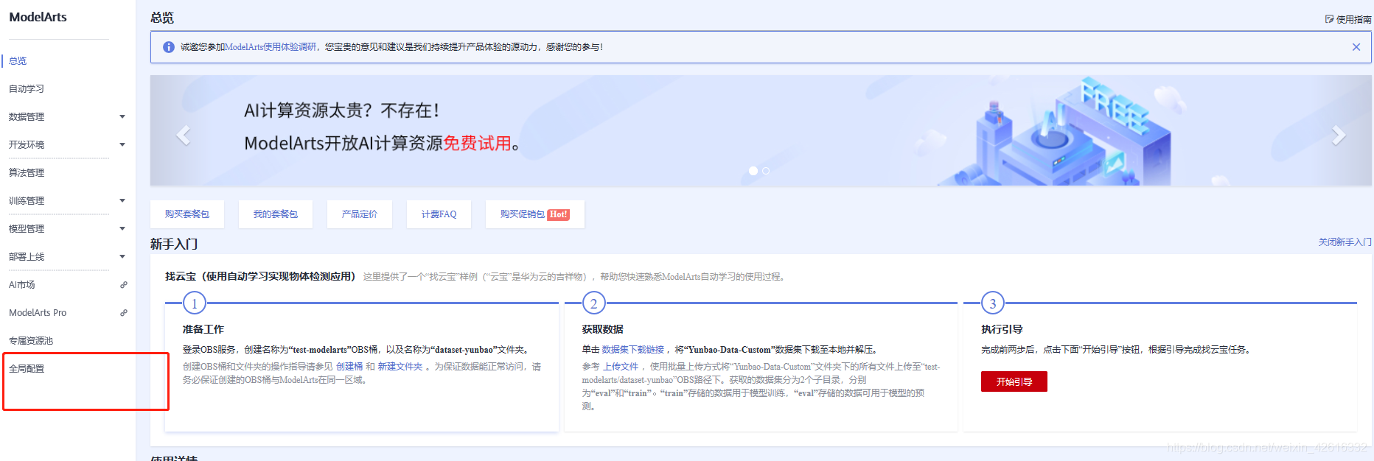Go to previous banner slide arrow
The image size is (1374, 461).
click(184, 135)
